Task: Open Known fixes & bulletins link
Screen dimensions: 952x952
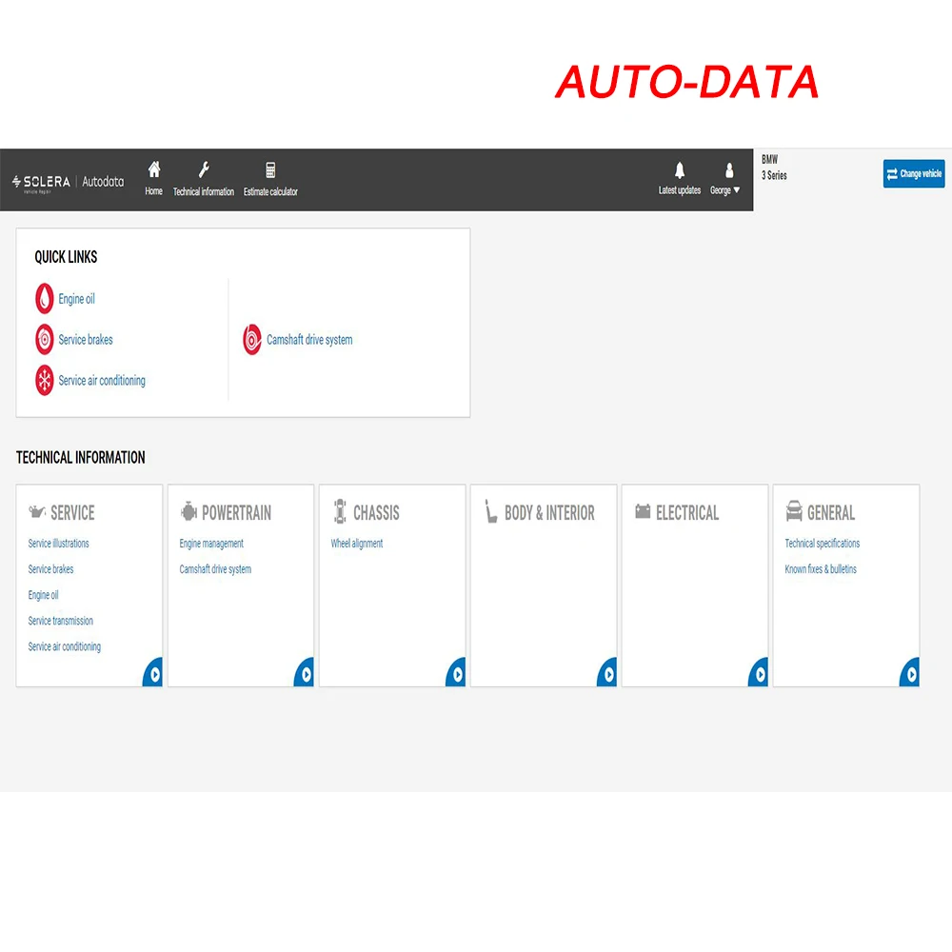Action: click(821, 569)
